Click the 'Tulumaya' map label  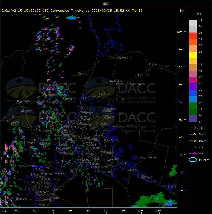point(87,112)
